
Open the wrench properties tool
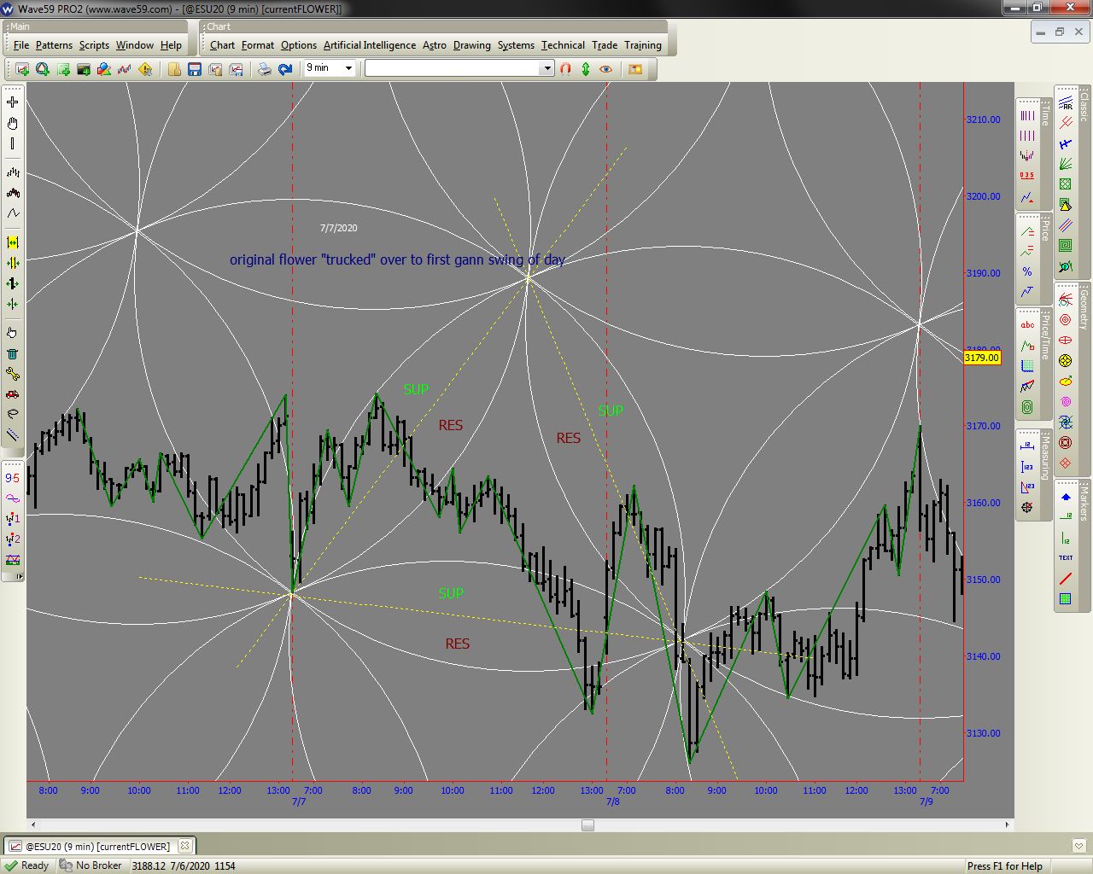point(13,374)
